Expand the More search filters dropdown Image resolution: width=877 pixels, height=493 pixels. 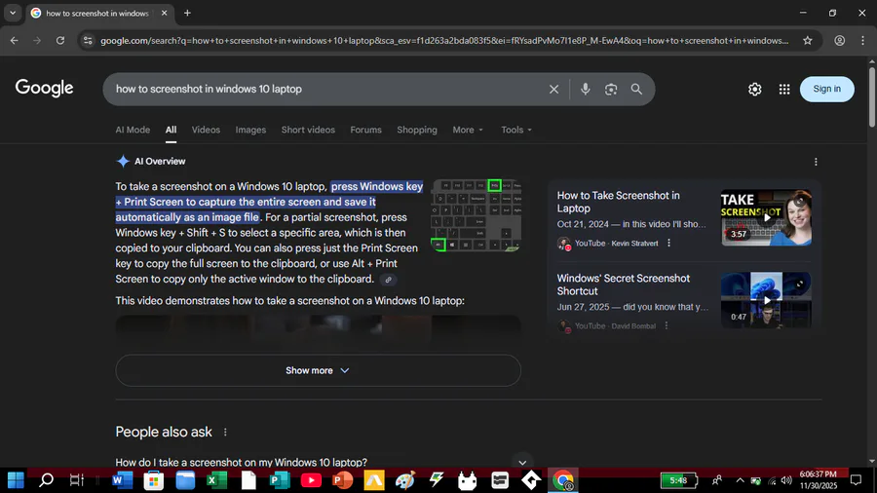(x=468, y=130)
